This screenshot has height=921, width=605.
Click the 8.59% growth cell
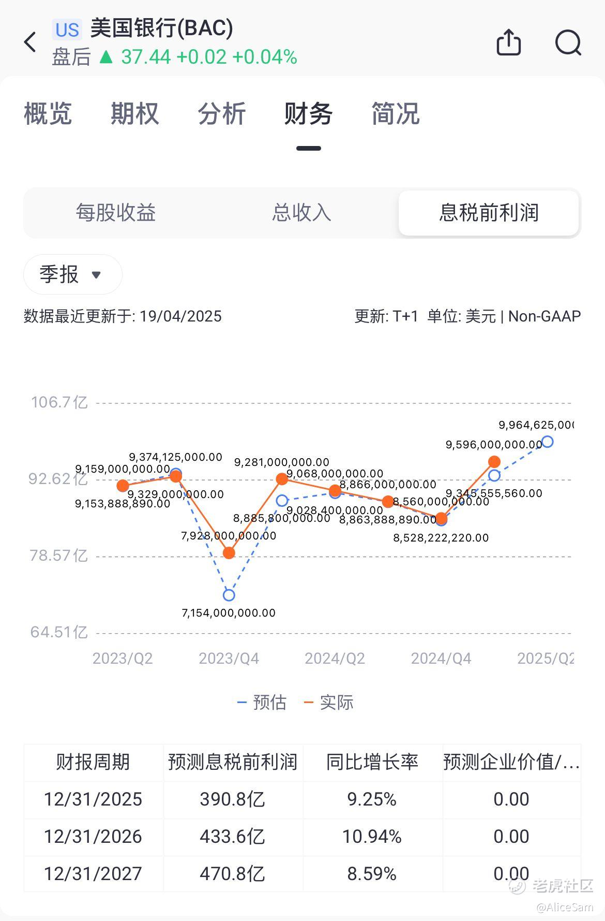click(x=372, y=874)
